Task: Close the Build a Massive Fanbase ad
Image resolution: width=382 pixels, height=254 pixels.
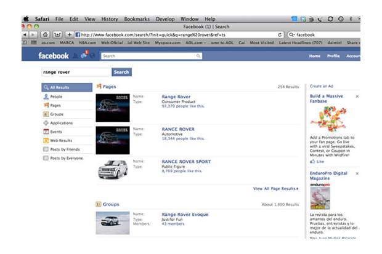Action: [357, 97]
